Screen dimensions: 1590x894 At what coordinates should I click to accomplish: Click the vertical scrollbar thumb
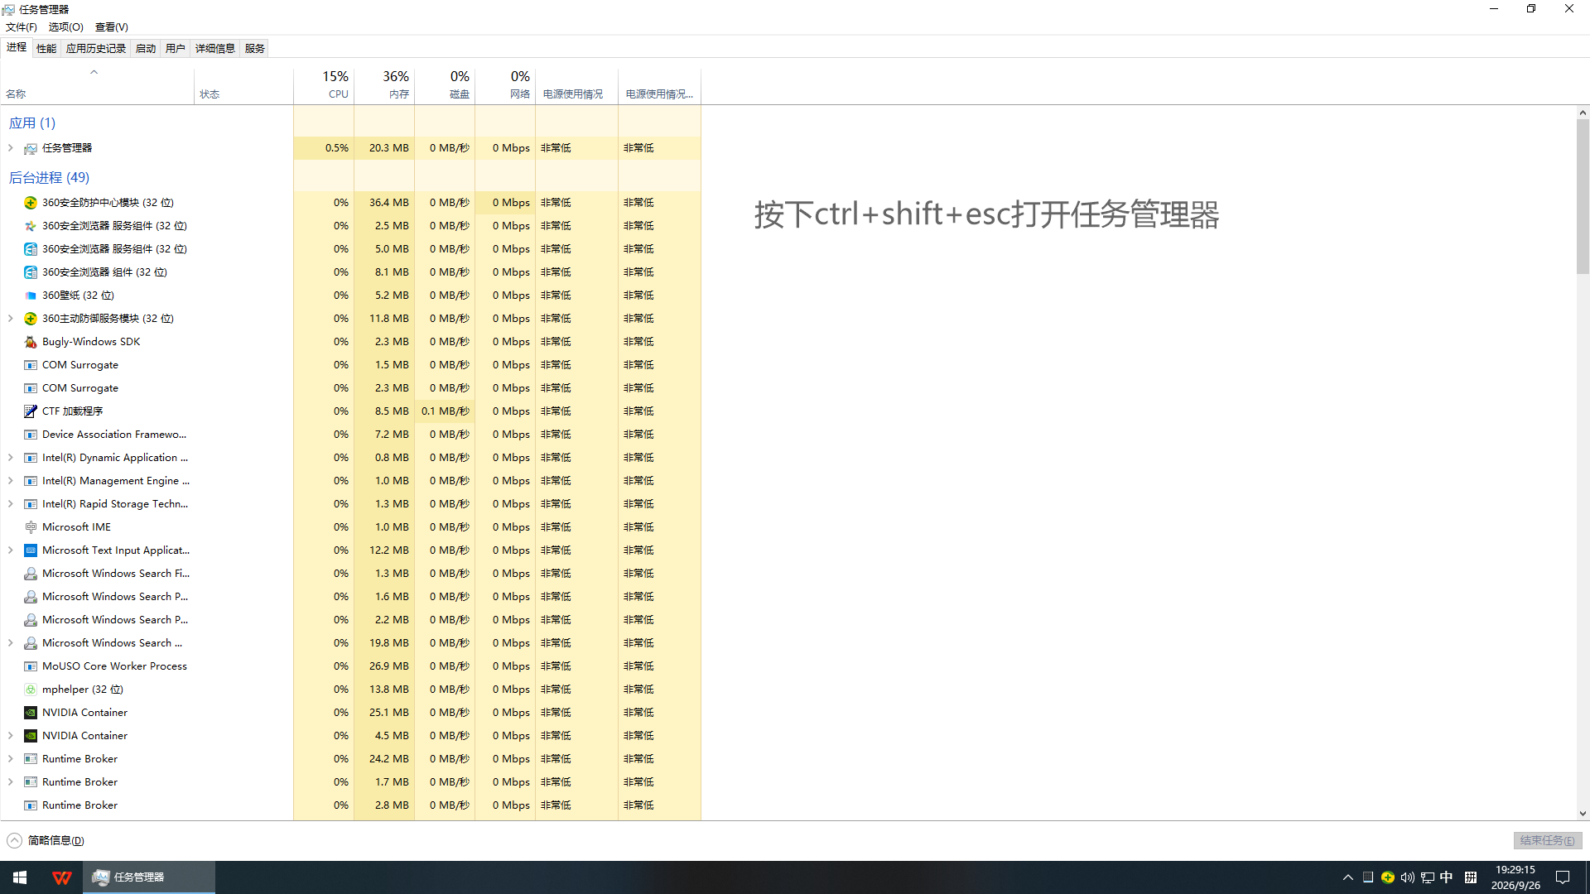pyautogui.click(x=1583, y=196)
